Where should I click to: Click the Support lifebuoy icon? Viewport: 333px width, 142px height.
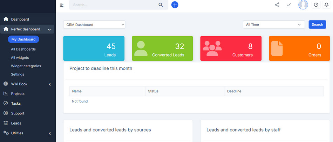pyautogui.click(x=6, y=113)
